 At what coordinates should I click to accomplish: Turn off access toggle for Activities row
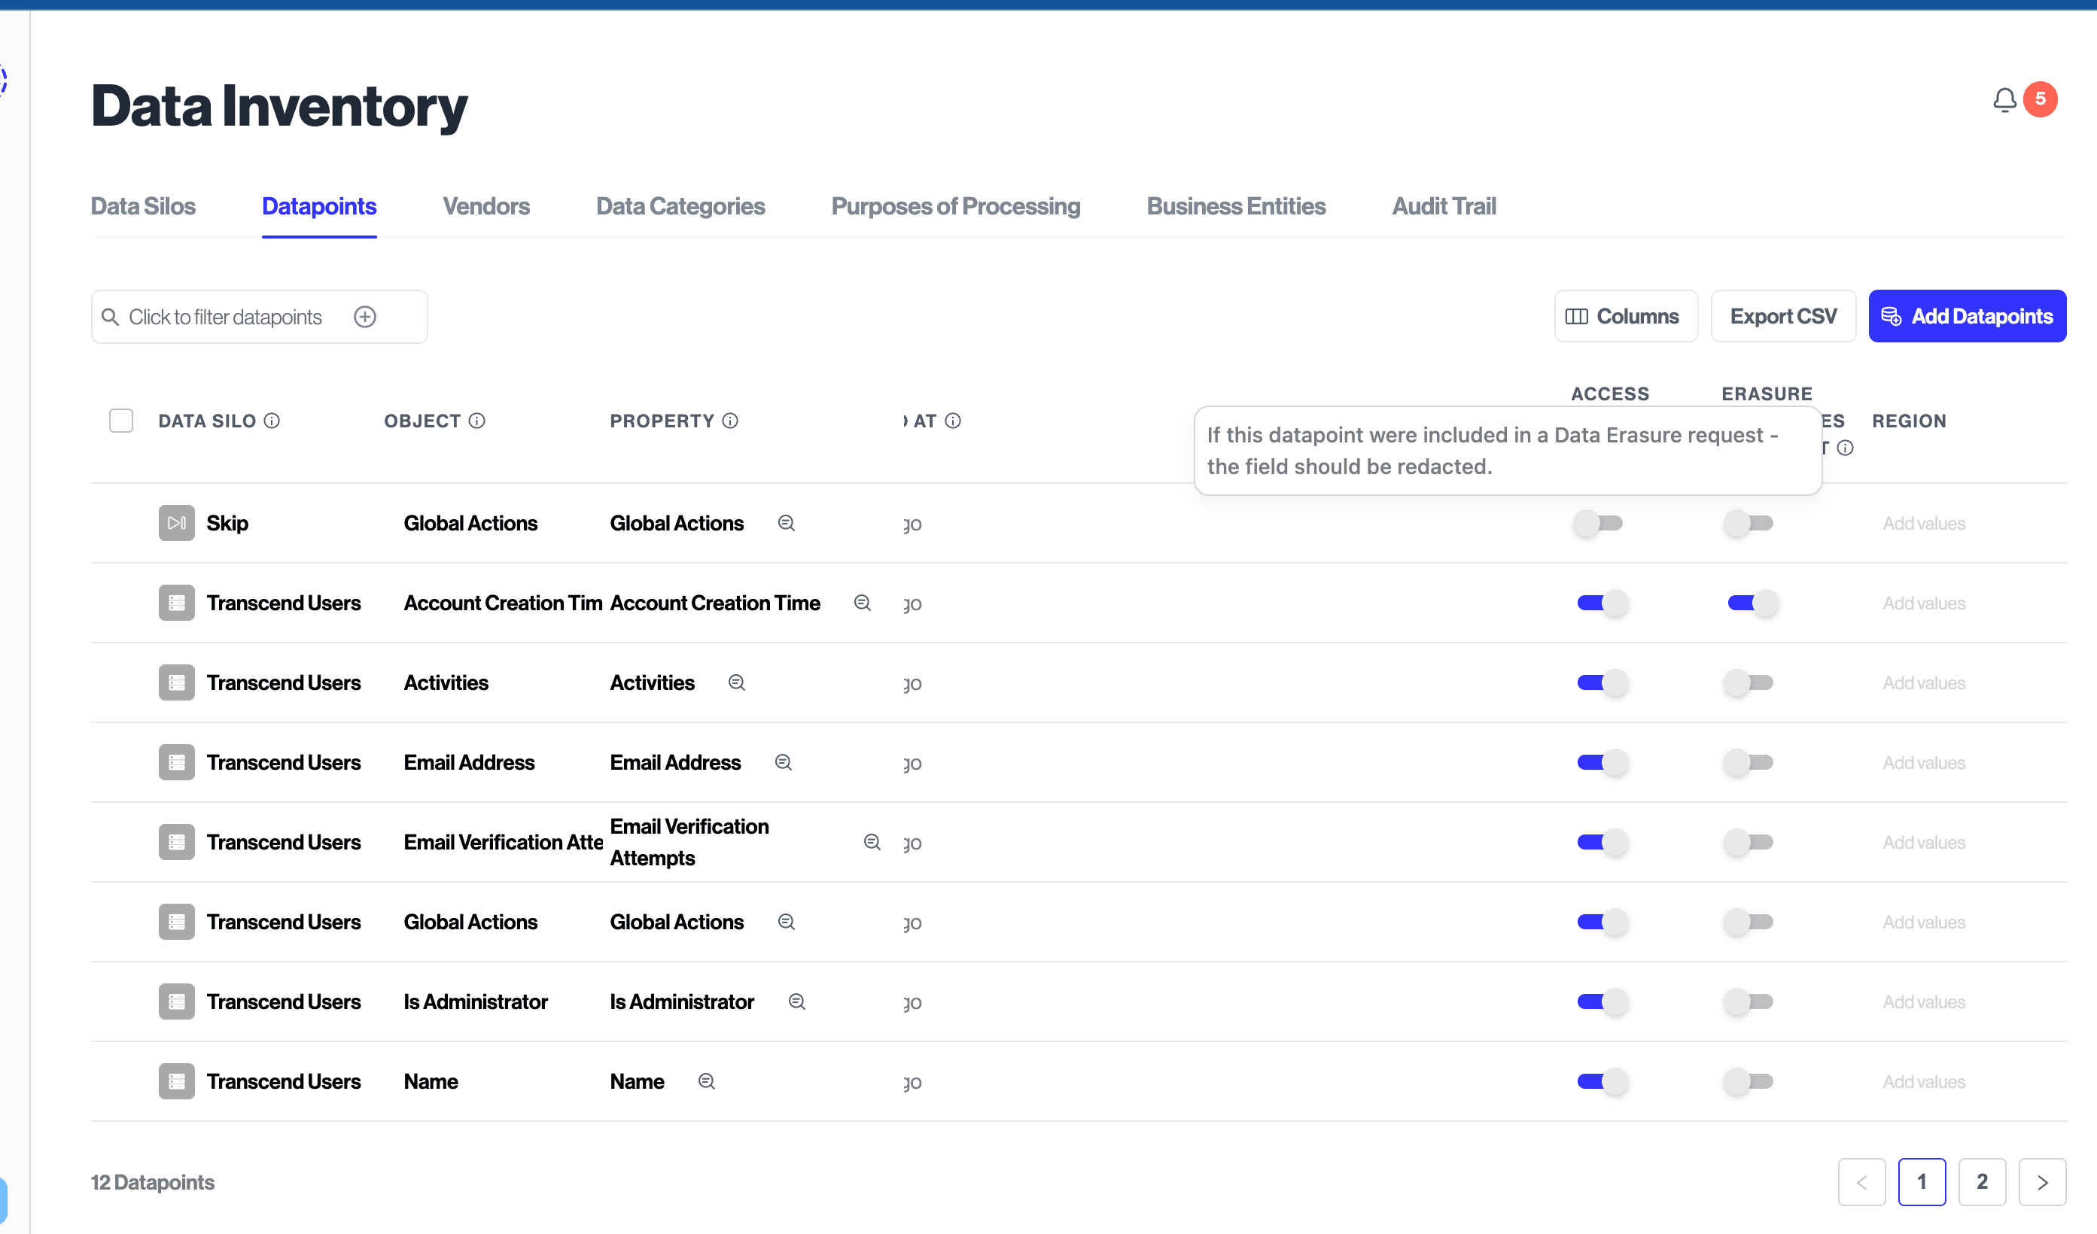pyautogui.click(x=1601, y=683)
